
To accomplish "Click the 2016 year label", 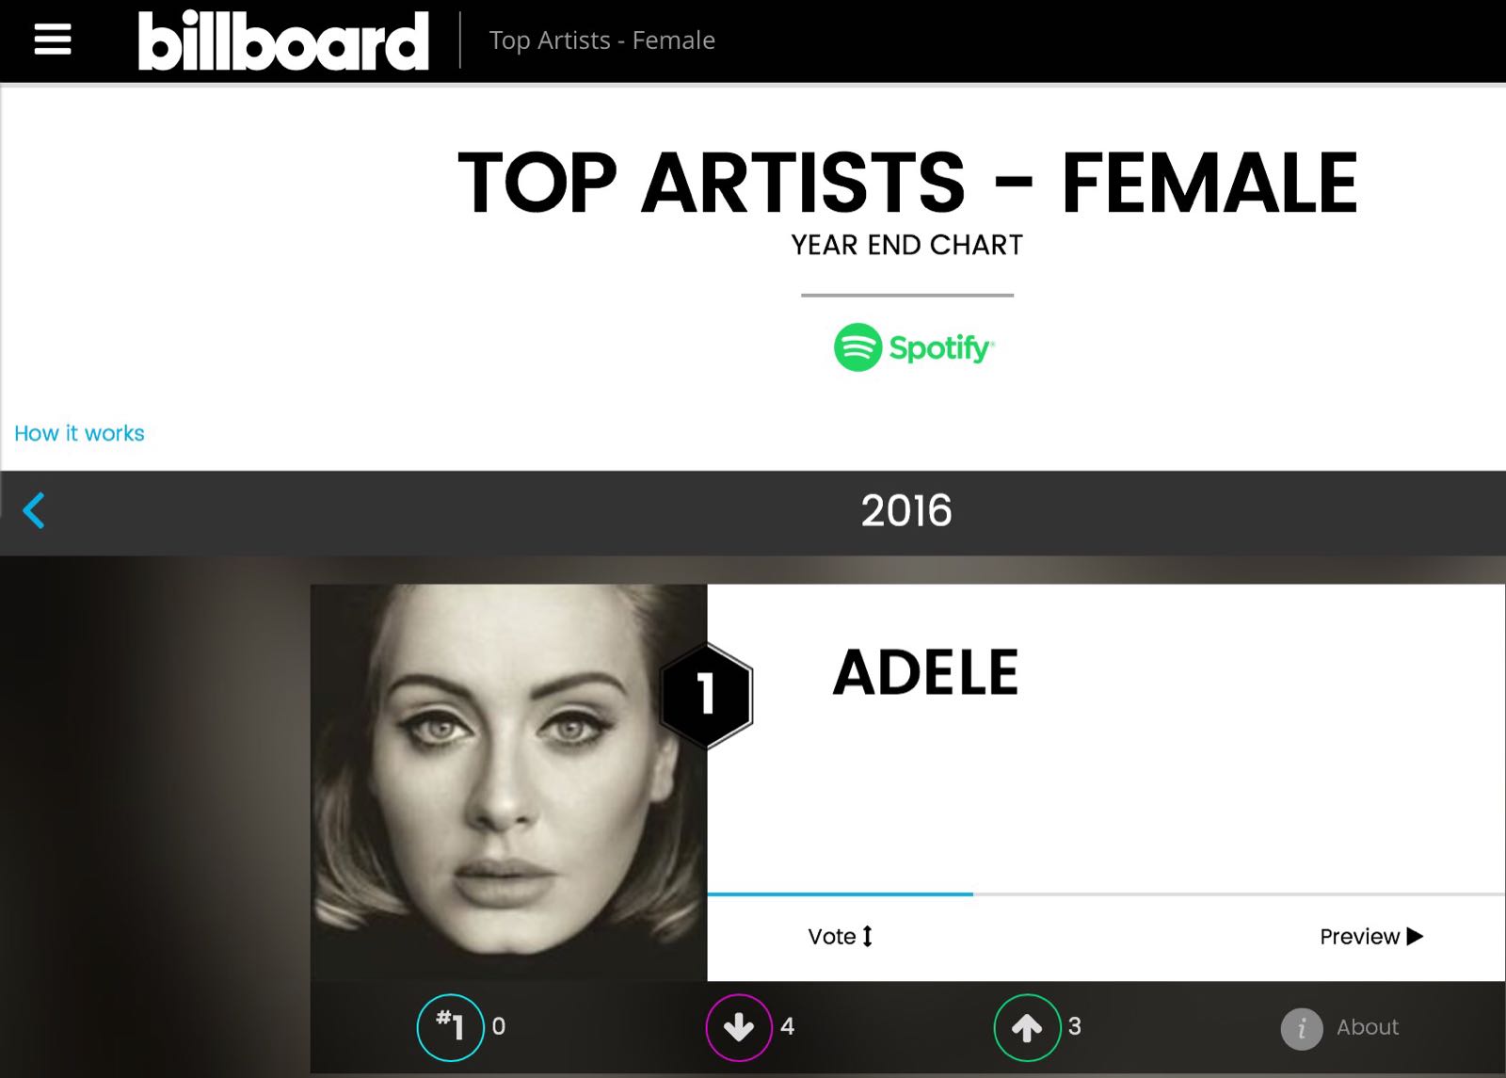I will [906, 511].
